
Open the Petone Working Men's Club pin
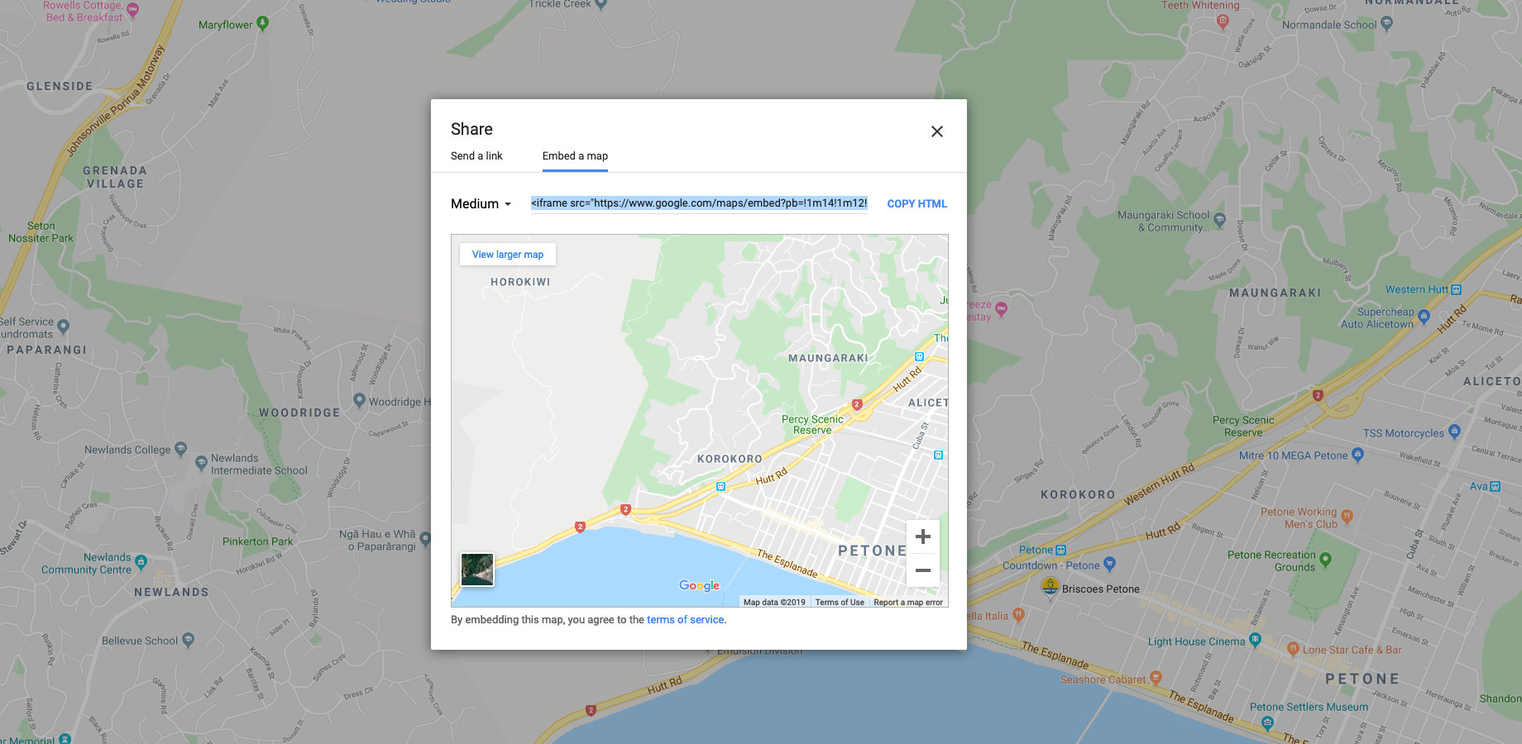tap(1347, 517)
